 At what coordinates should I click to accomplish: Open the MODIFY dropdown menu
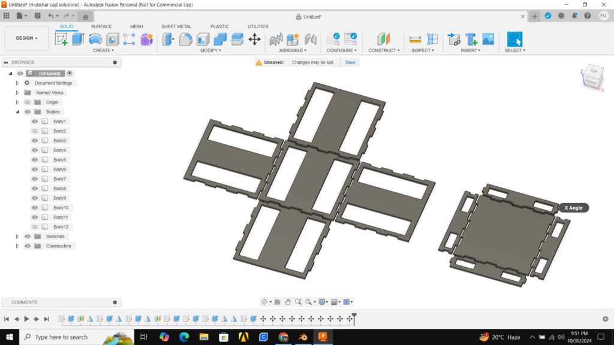pyautogui.click(x=210, y=50)
